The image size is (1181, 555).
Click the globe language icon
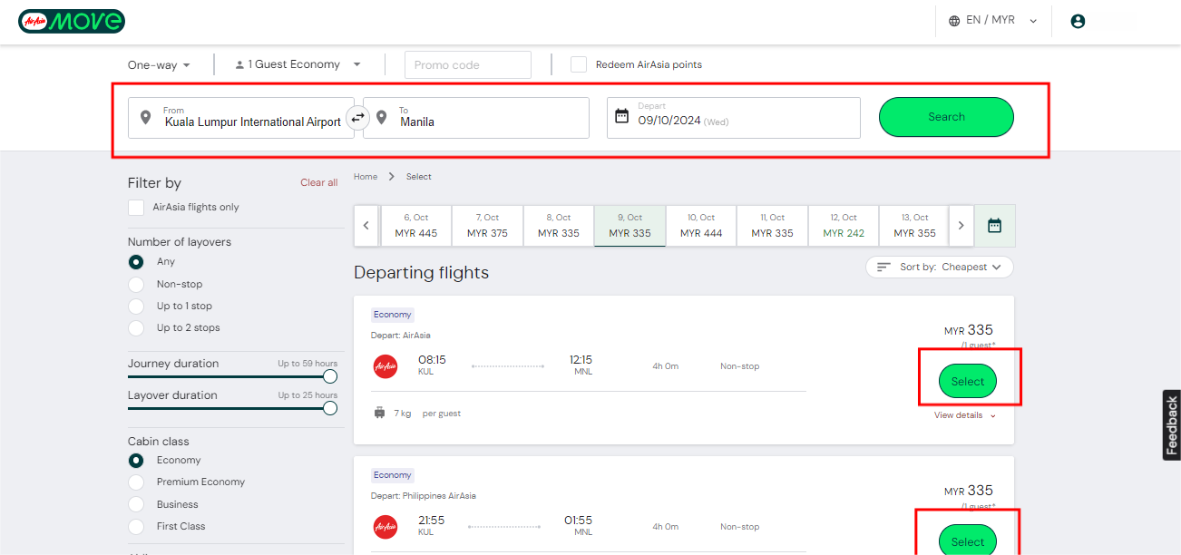point(954,21)
